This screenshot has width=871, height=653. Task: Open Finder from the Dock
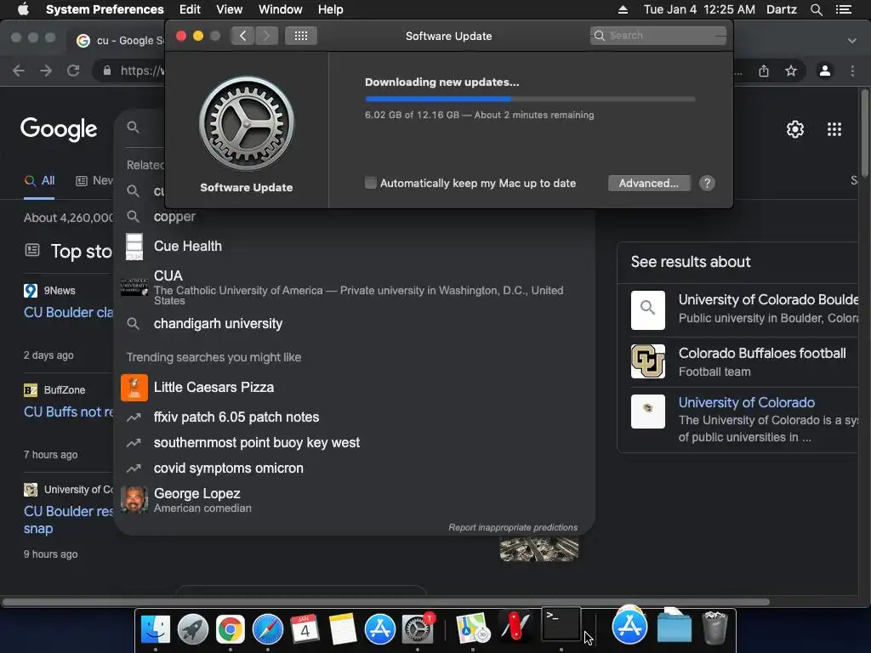point(156,629)
